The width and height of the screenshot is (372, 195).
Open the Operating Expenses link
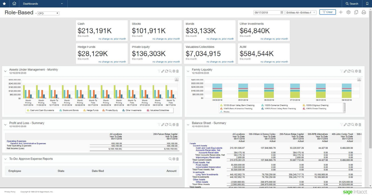click(x=16, y=141)
